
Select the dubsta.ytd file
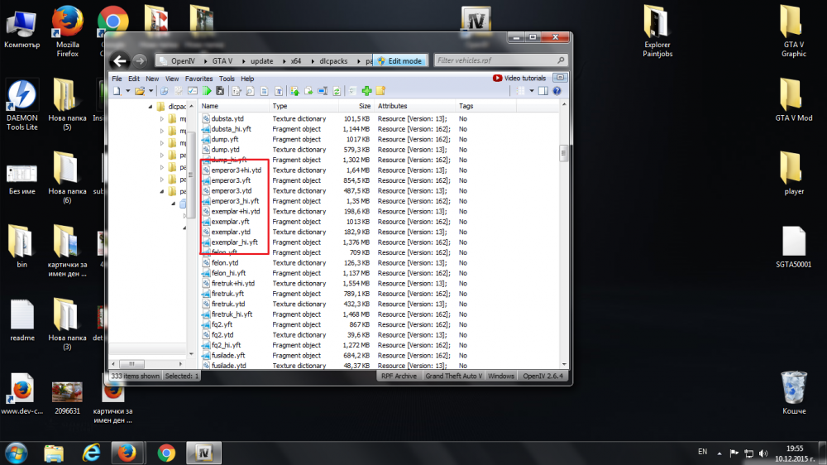click(x=227, y=119)
